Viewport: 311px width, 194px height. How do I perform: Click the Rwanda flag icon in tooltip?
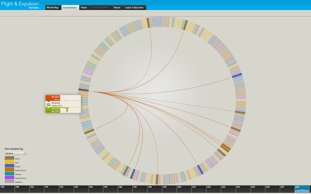pyautogui.click(x=49, y=104)
